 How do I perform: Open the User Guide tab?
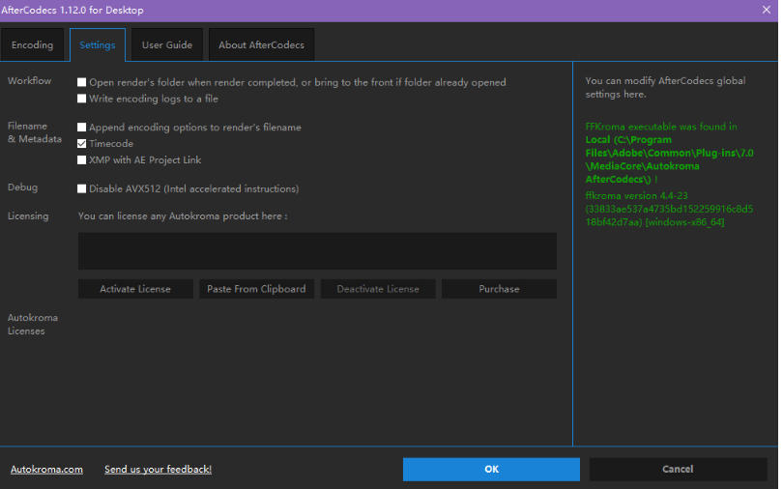(x=166, y=45)
